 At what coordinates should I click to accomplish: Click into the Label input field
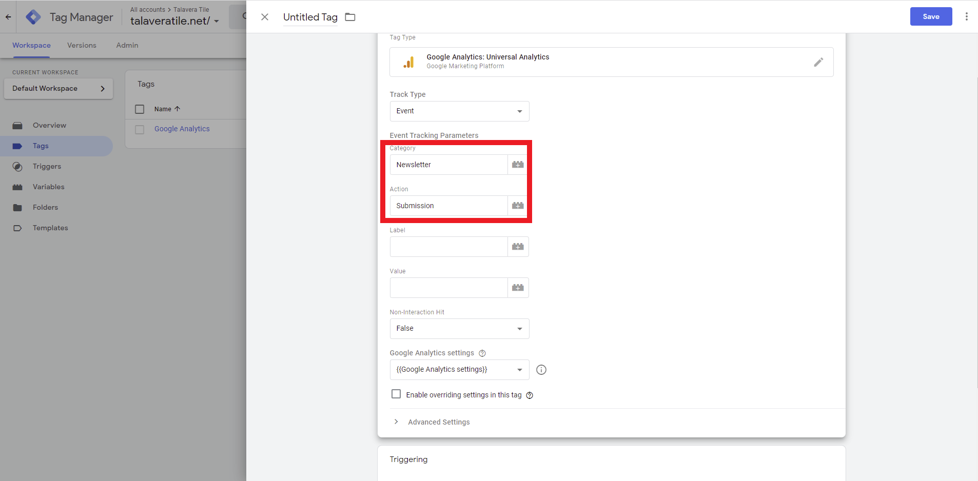[448, 247]
